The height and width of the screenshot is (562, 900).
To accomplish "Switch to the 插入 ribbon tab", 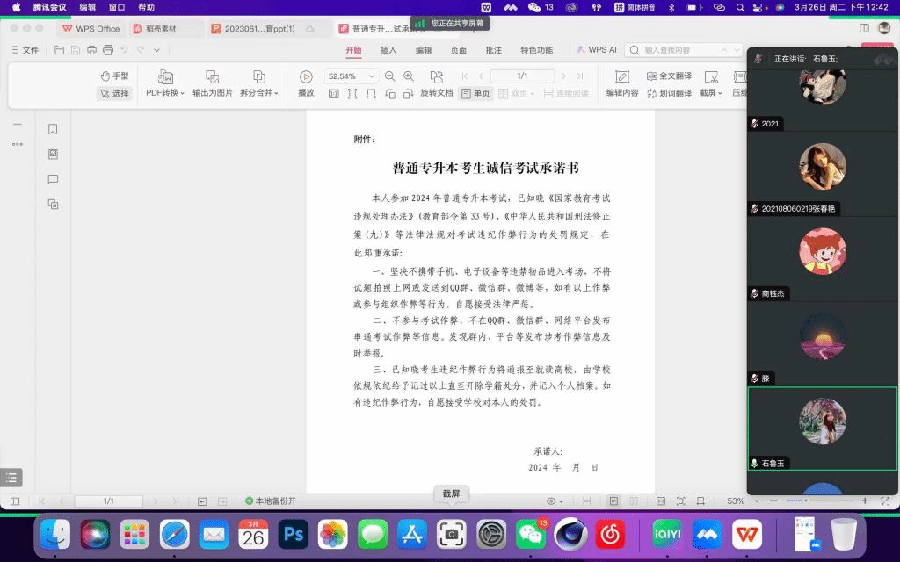I will [388, 50].
